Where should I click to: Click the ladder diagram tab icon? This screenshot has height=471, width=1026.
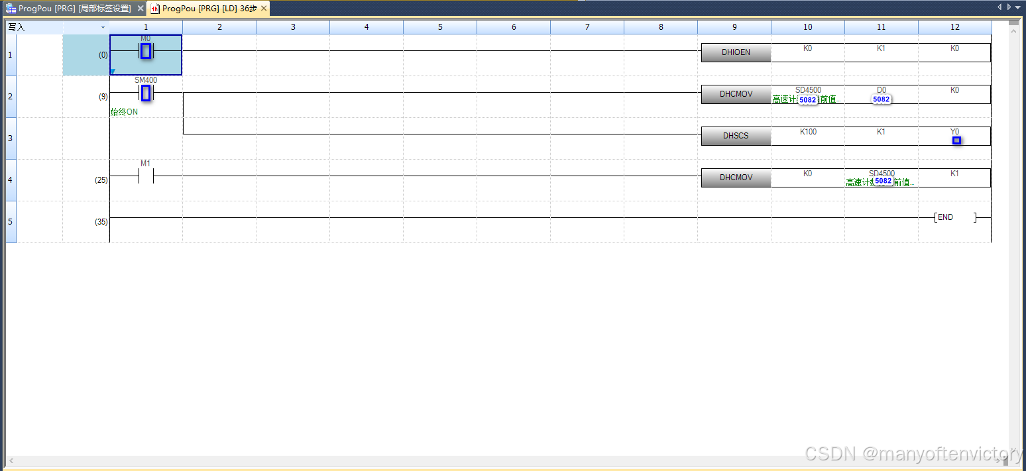click(155, 9)
